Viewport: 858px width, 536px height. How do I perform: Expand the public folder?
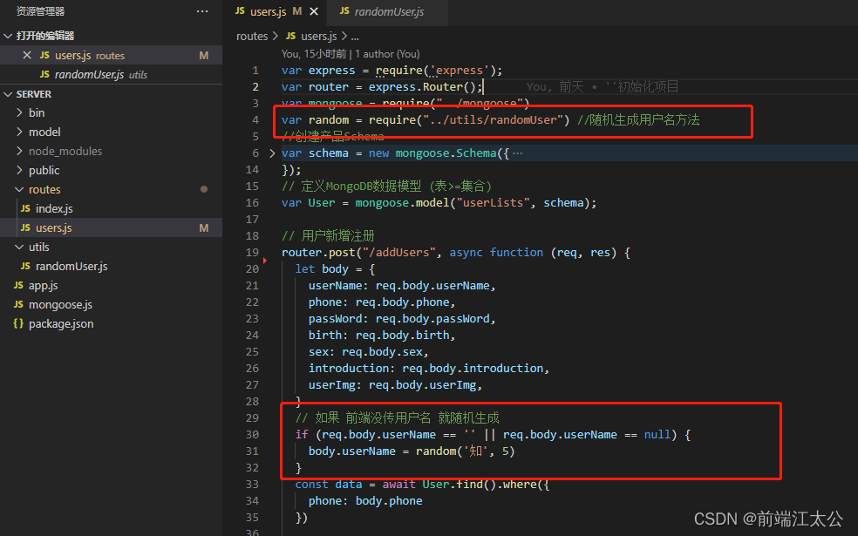(111, 170)
